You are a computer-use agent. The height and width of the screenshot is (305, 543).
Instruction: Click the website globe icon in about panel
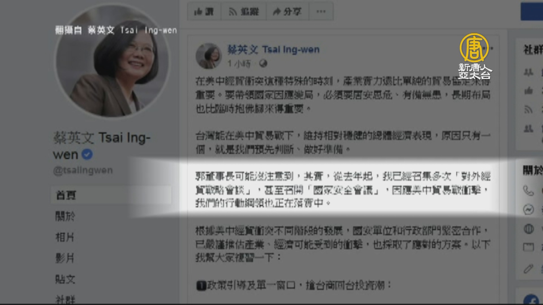528,228
